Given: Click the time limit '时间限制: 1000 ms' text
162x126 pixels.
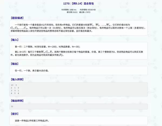Looking at the screenshot, I should [70, 10].
